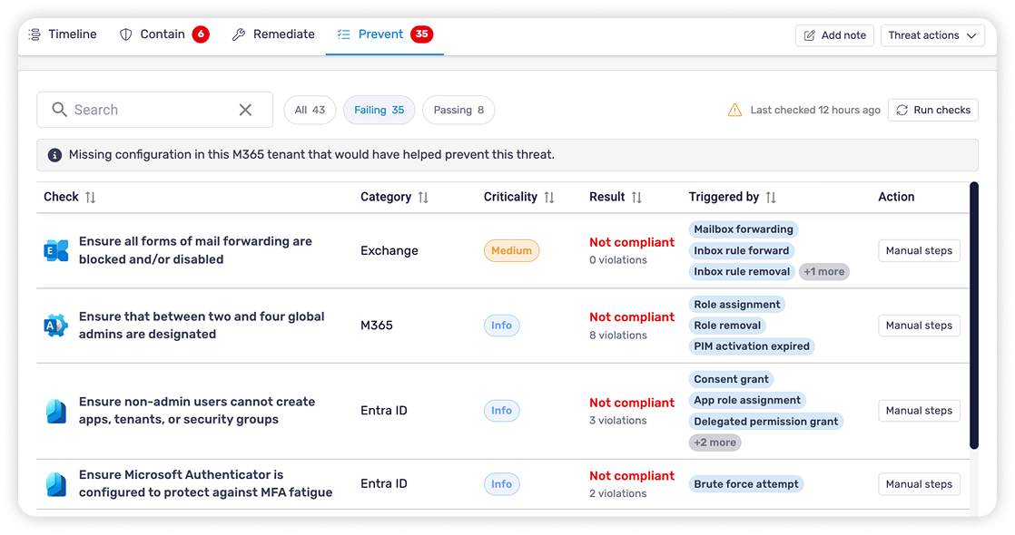Click the Exchange icon for mail forwarding check

(x=55, y=250)
